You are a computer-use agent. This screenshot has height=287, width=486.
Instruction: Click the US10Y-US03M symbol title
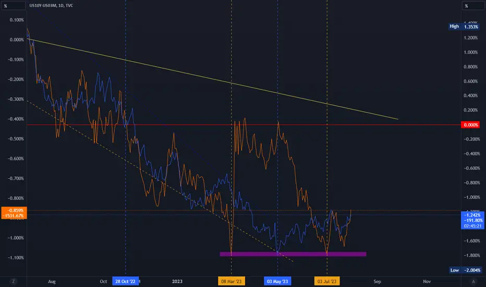[51, 6]
